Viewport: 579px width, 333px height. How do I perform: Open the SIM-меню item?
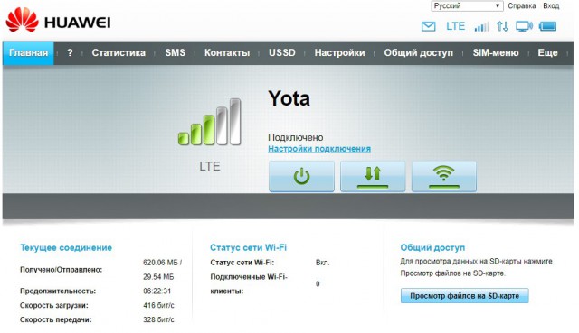[496, 52]
